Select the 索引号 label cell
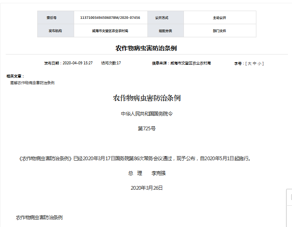Viewport: 292px width, 227px height. (52, 18)
